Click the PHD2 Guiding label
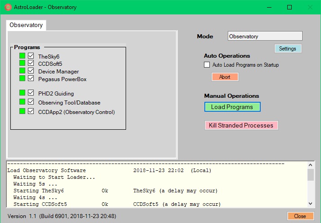This screenshot has height=223, width=321. coord(56,94)
